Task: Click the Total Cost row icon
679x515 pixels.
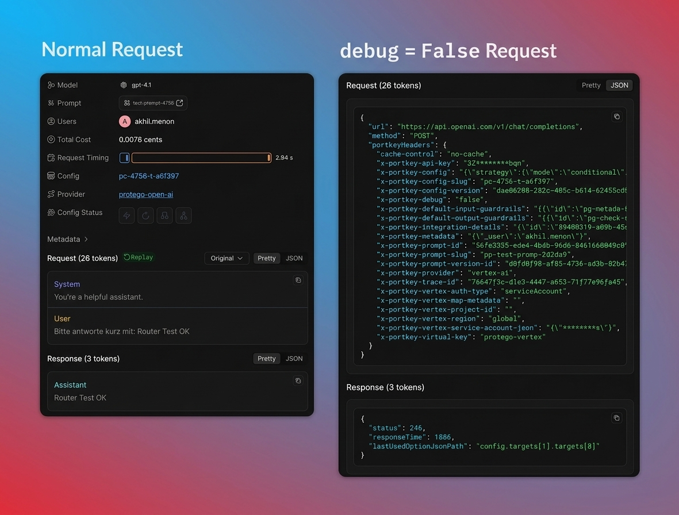Action: [x=51, y=139]
